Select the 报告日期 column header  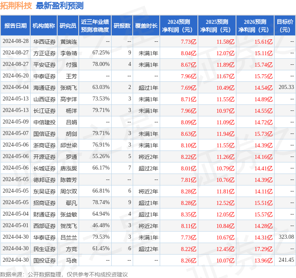pyautogui.click(x=15, y=26)
